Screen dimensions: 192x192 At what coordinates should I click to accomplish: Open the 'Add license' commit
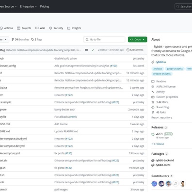coord(61,124)
